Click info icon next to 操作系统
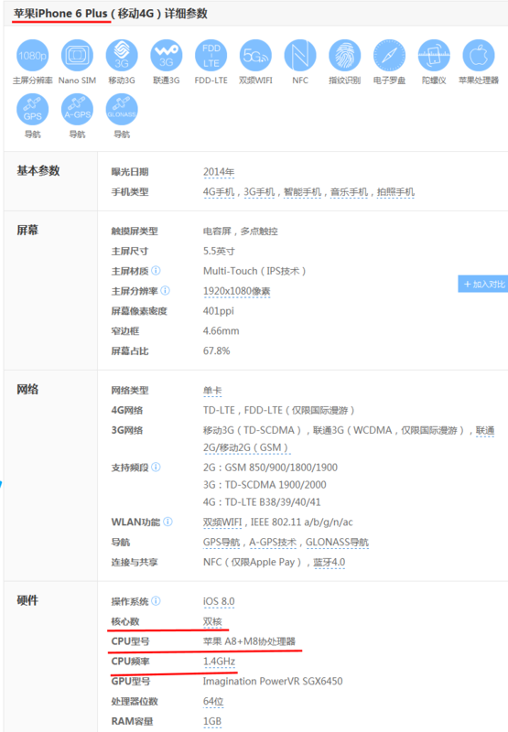Screen dimensions: 508x732 (156, 601)
